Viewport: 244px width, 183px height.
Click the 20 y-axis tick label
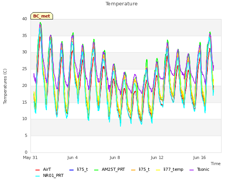24,85
